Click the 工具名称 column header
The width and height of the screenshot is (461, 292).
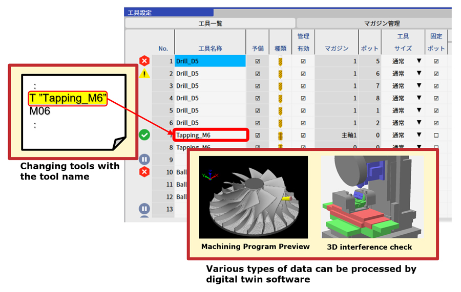coord(210,49)
